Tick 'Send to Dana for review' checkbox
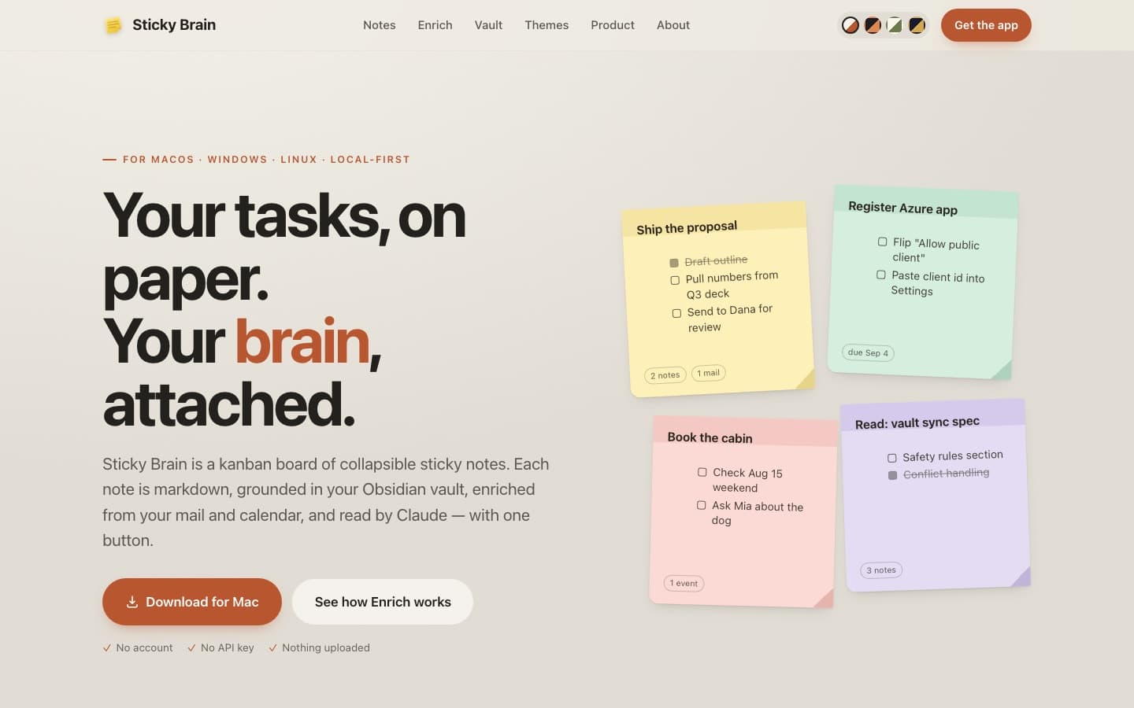Image resolution: width=1134 pixels, height=708 pixels. (676, 313)
